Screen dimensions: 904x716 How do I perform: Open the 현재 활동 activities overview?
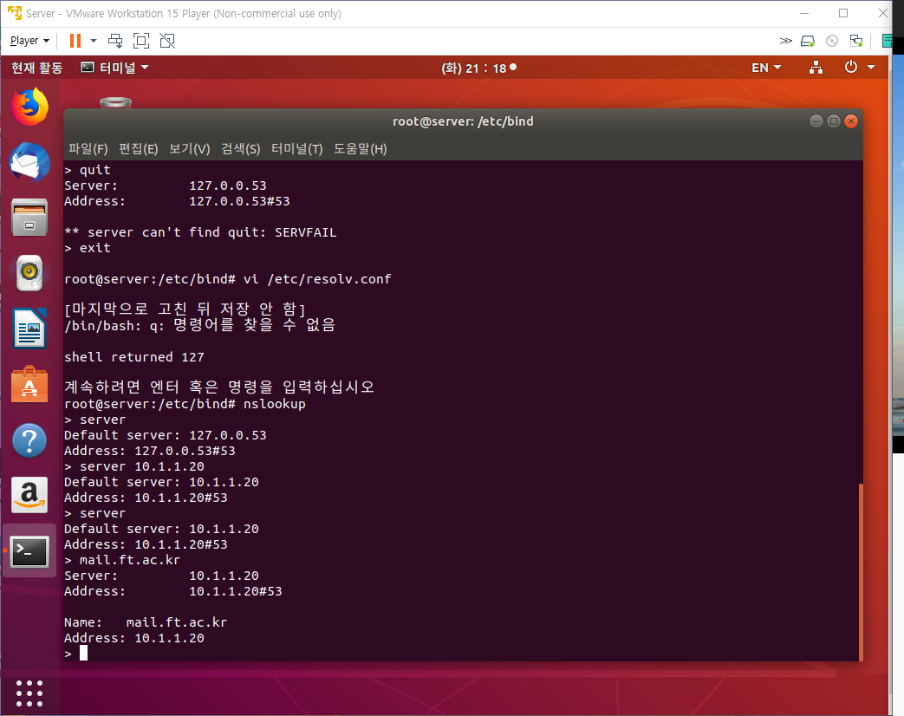(x=37, y=68)
